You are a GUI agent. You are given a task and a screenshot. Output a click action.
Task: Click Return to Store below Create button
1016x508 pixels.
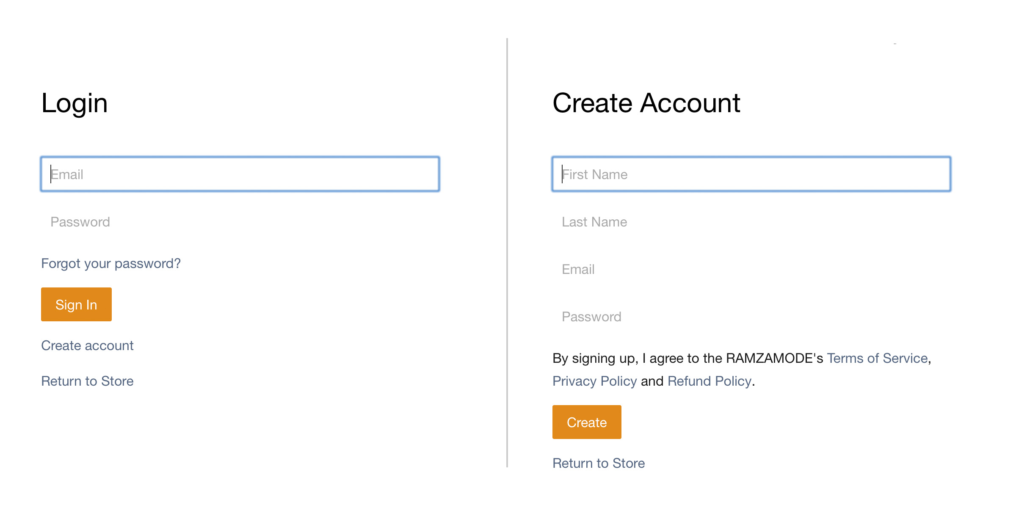pos(599,463)
